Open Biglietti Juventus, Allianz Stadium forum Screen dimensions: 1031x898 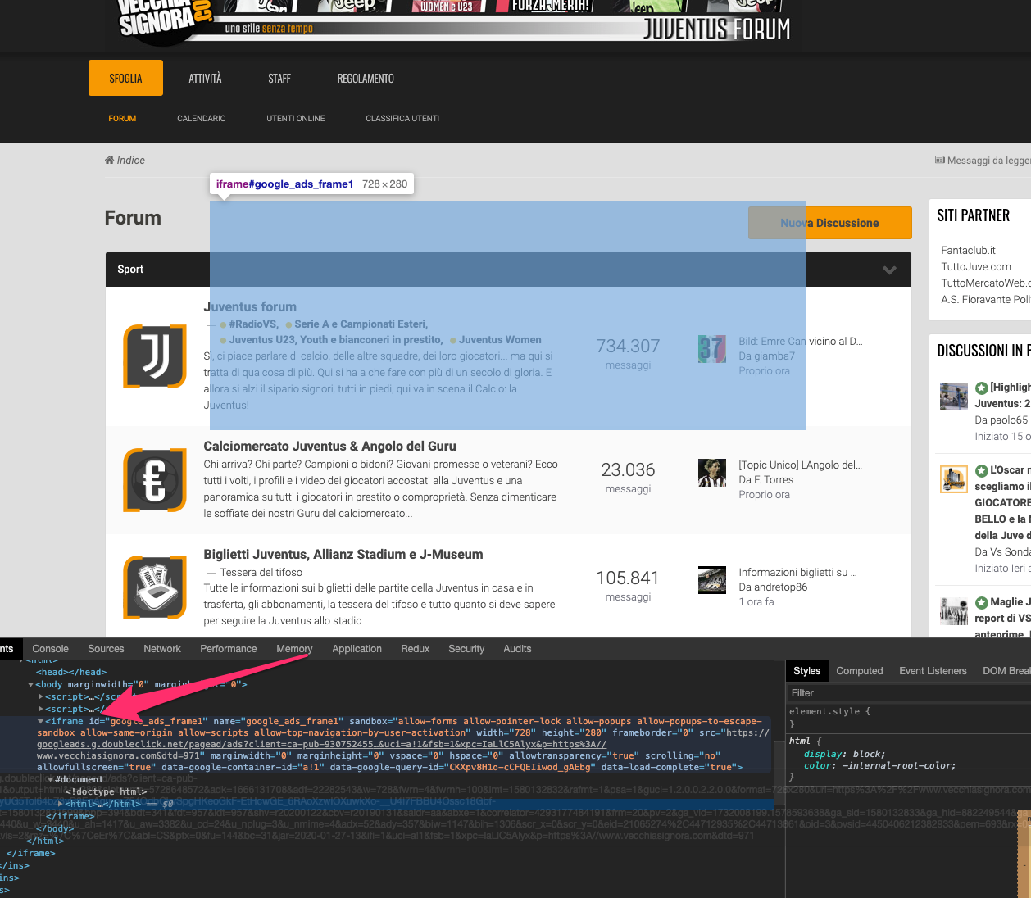click(x=343, y=555)
